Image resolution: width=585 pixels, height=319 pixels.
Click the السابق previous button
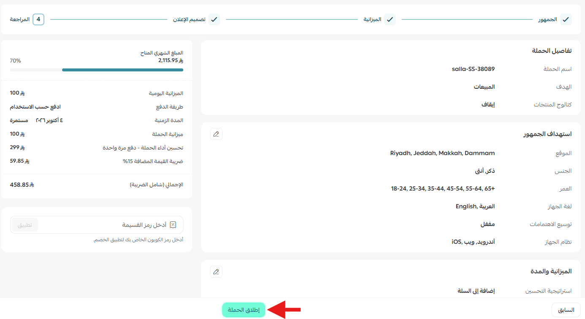[566, 310]
